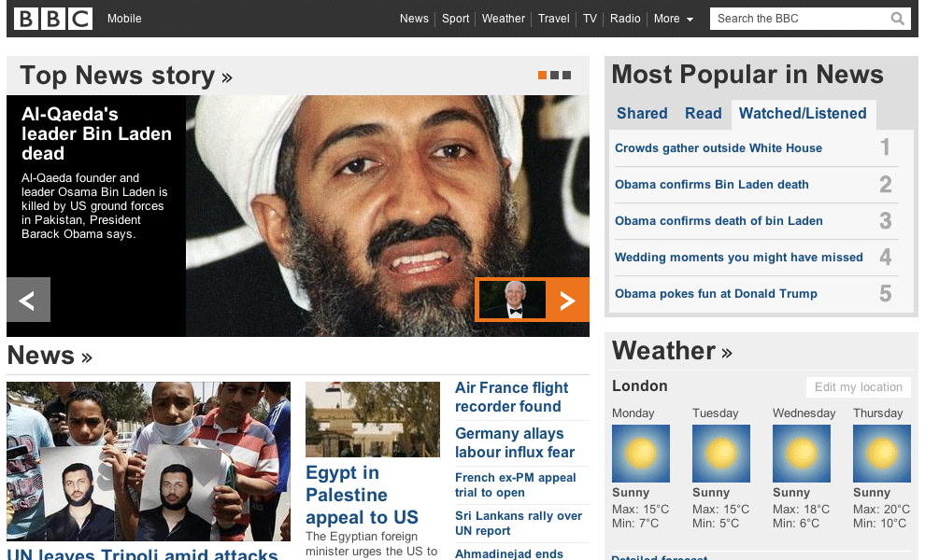Open Sport in the navigation bar

[455, 19]
